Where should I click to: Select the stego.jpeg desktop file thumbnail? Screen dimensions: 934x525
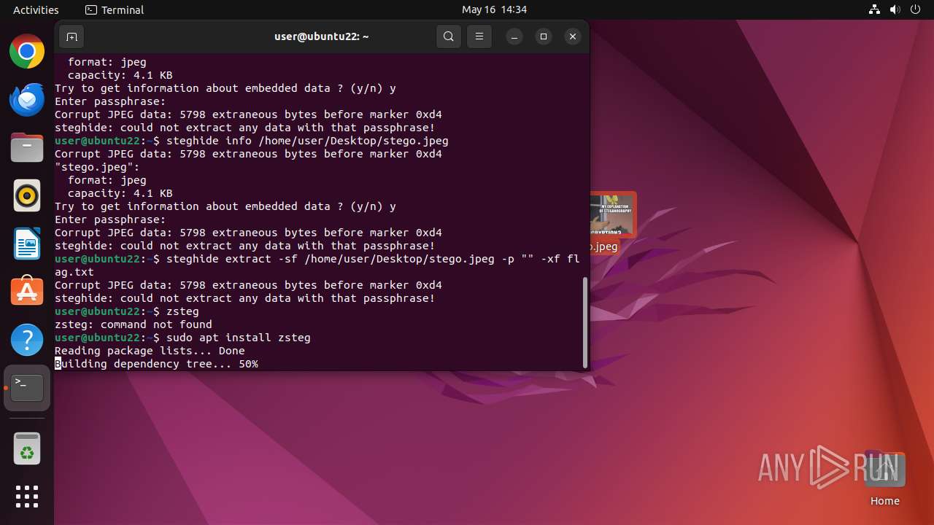pos(611,215)
